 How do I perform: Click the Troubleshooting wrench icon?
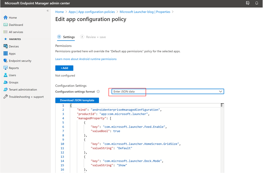(6, 97)
